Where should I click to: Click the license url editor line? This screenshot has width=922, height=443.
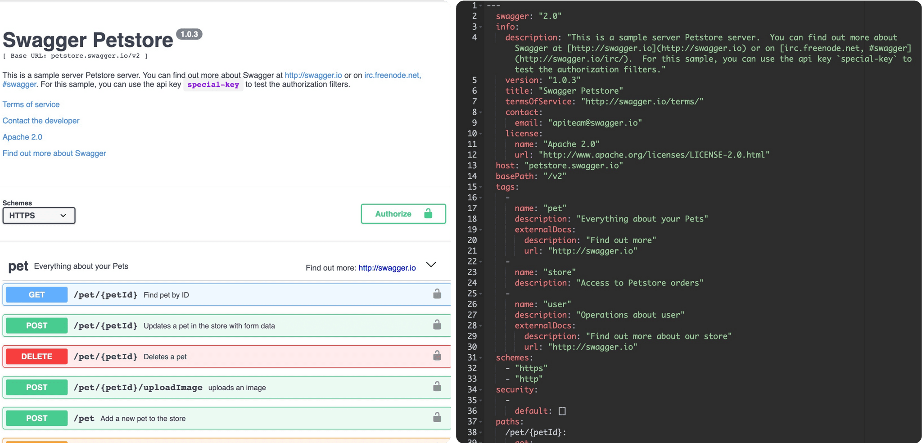(x=642, y=155)
